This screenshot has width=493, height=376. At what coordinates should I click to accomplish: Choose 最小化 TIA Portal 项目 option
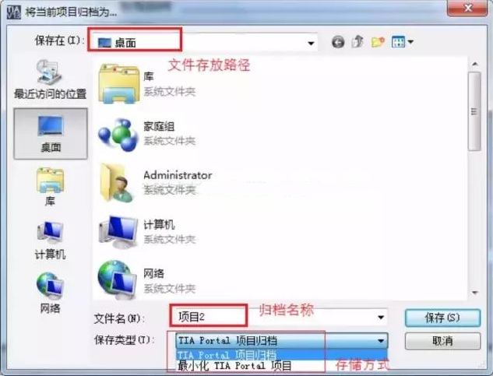281,366
